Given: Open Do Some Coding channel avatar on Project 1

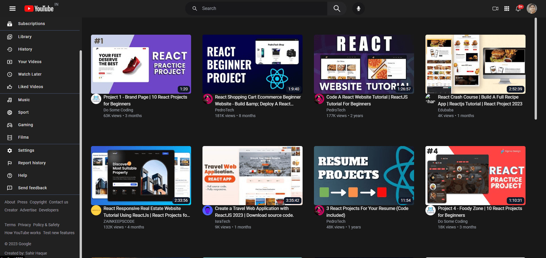Looking at the screenshot, I should click(x=96, y=99).
